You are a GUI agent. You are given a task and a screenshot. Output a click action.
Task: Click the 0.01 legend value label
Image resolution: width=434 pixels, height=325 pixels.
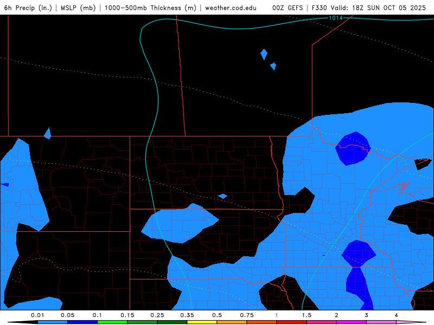(x=37, y=315)
